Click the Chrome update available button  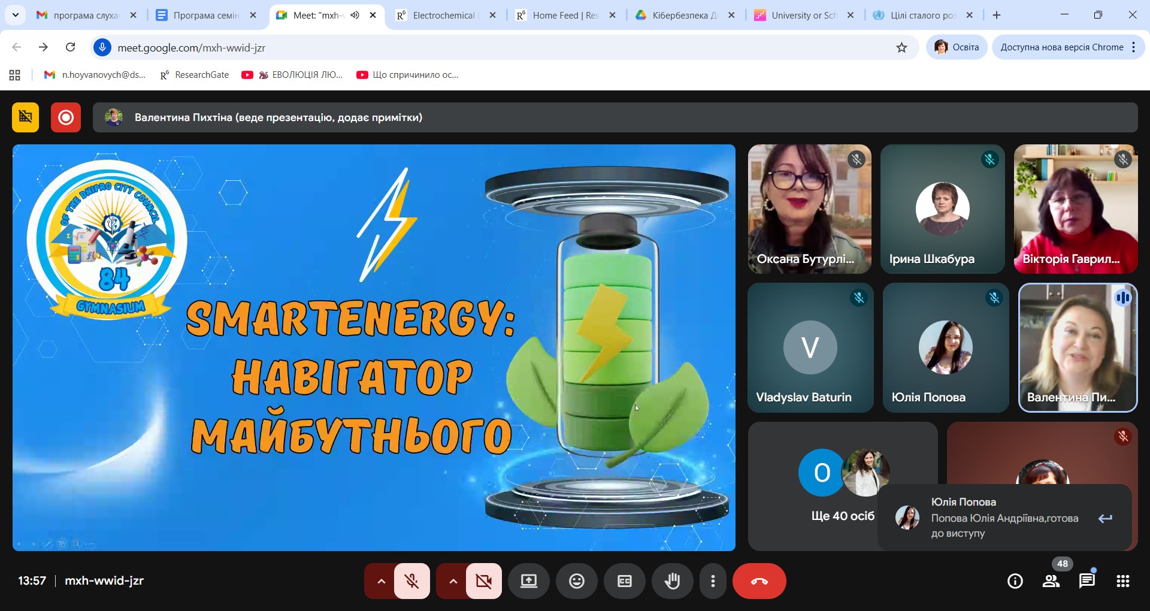(1061, 47)
